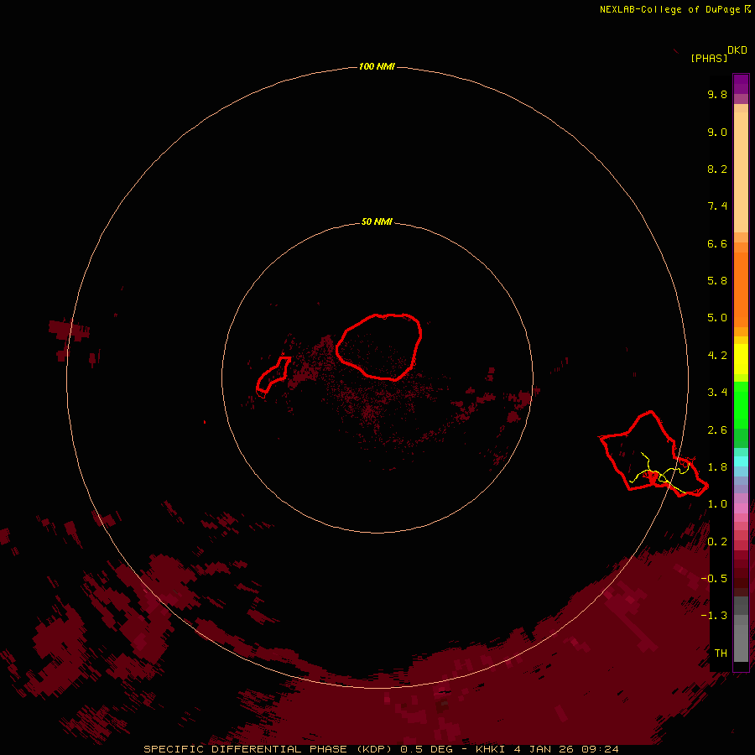Pick the pink segment of the color bar
This screenshot has height=755, width=755.
point(741,508)
